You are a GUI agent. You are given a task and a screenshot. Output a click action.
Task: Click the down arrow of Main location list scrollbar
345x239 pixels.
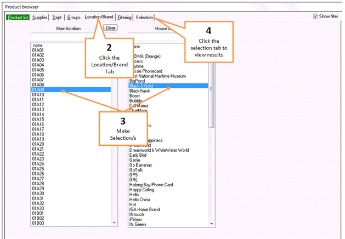click(x=114, y=223)
